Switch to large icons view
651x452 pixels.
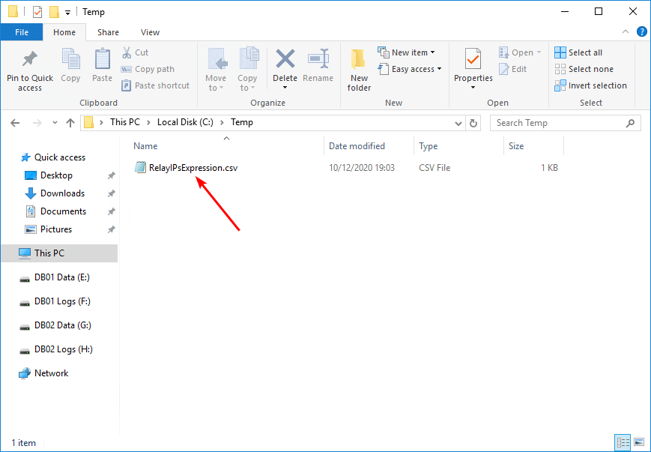(x=638, y=442)
